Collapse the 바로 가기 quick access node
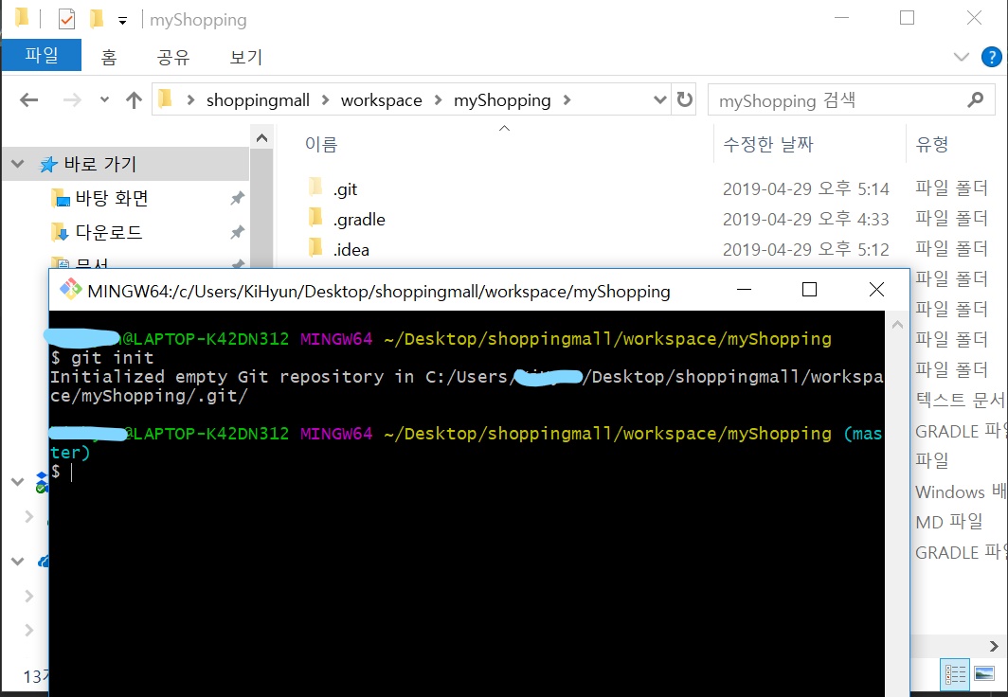 17,164
